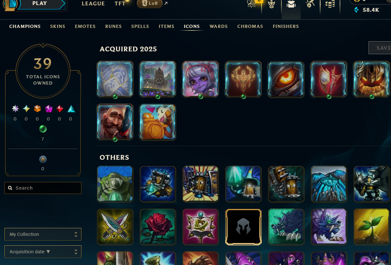Switch to the Skins tab
The image size is (391, 265).
pos(58,26)
